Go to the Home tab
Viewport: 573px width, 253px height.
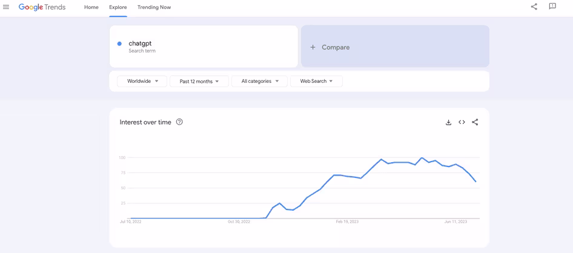(x=91, y=7)
